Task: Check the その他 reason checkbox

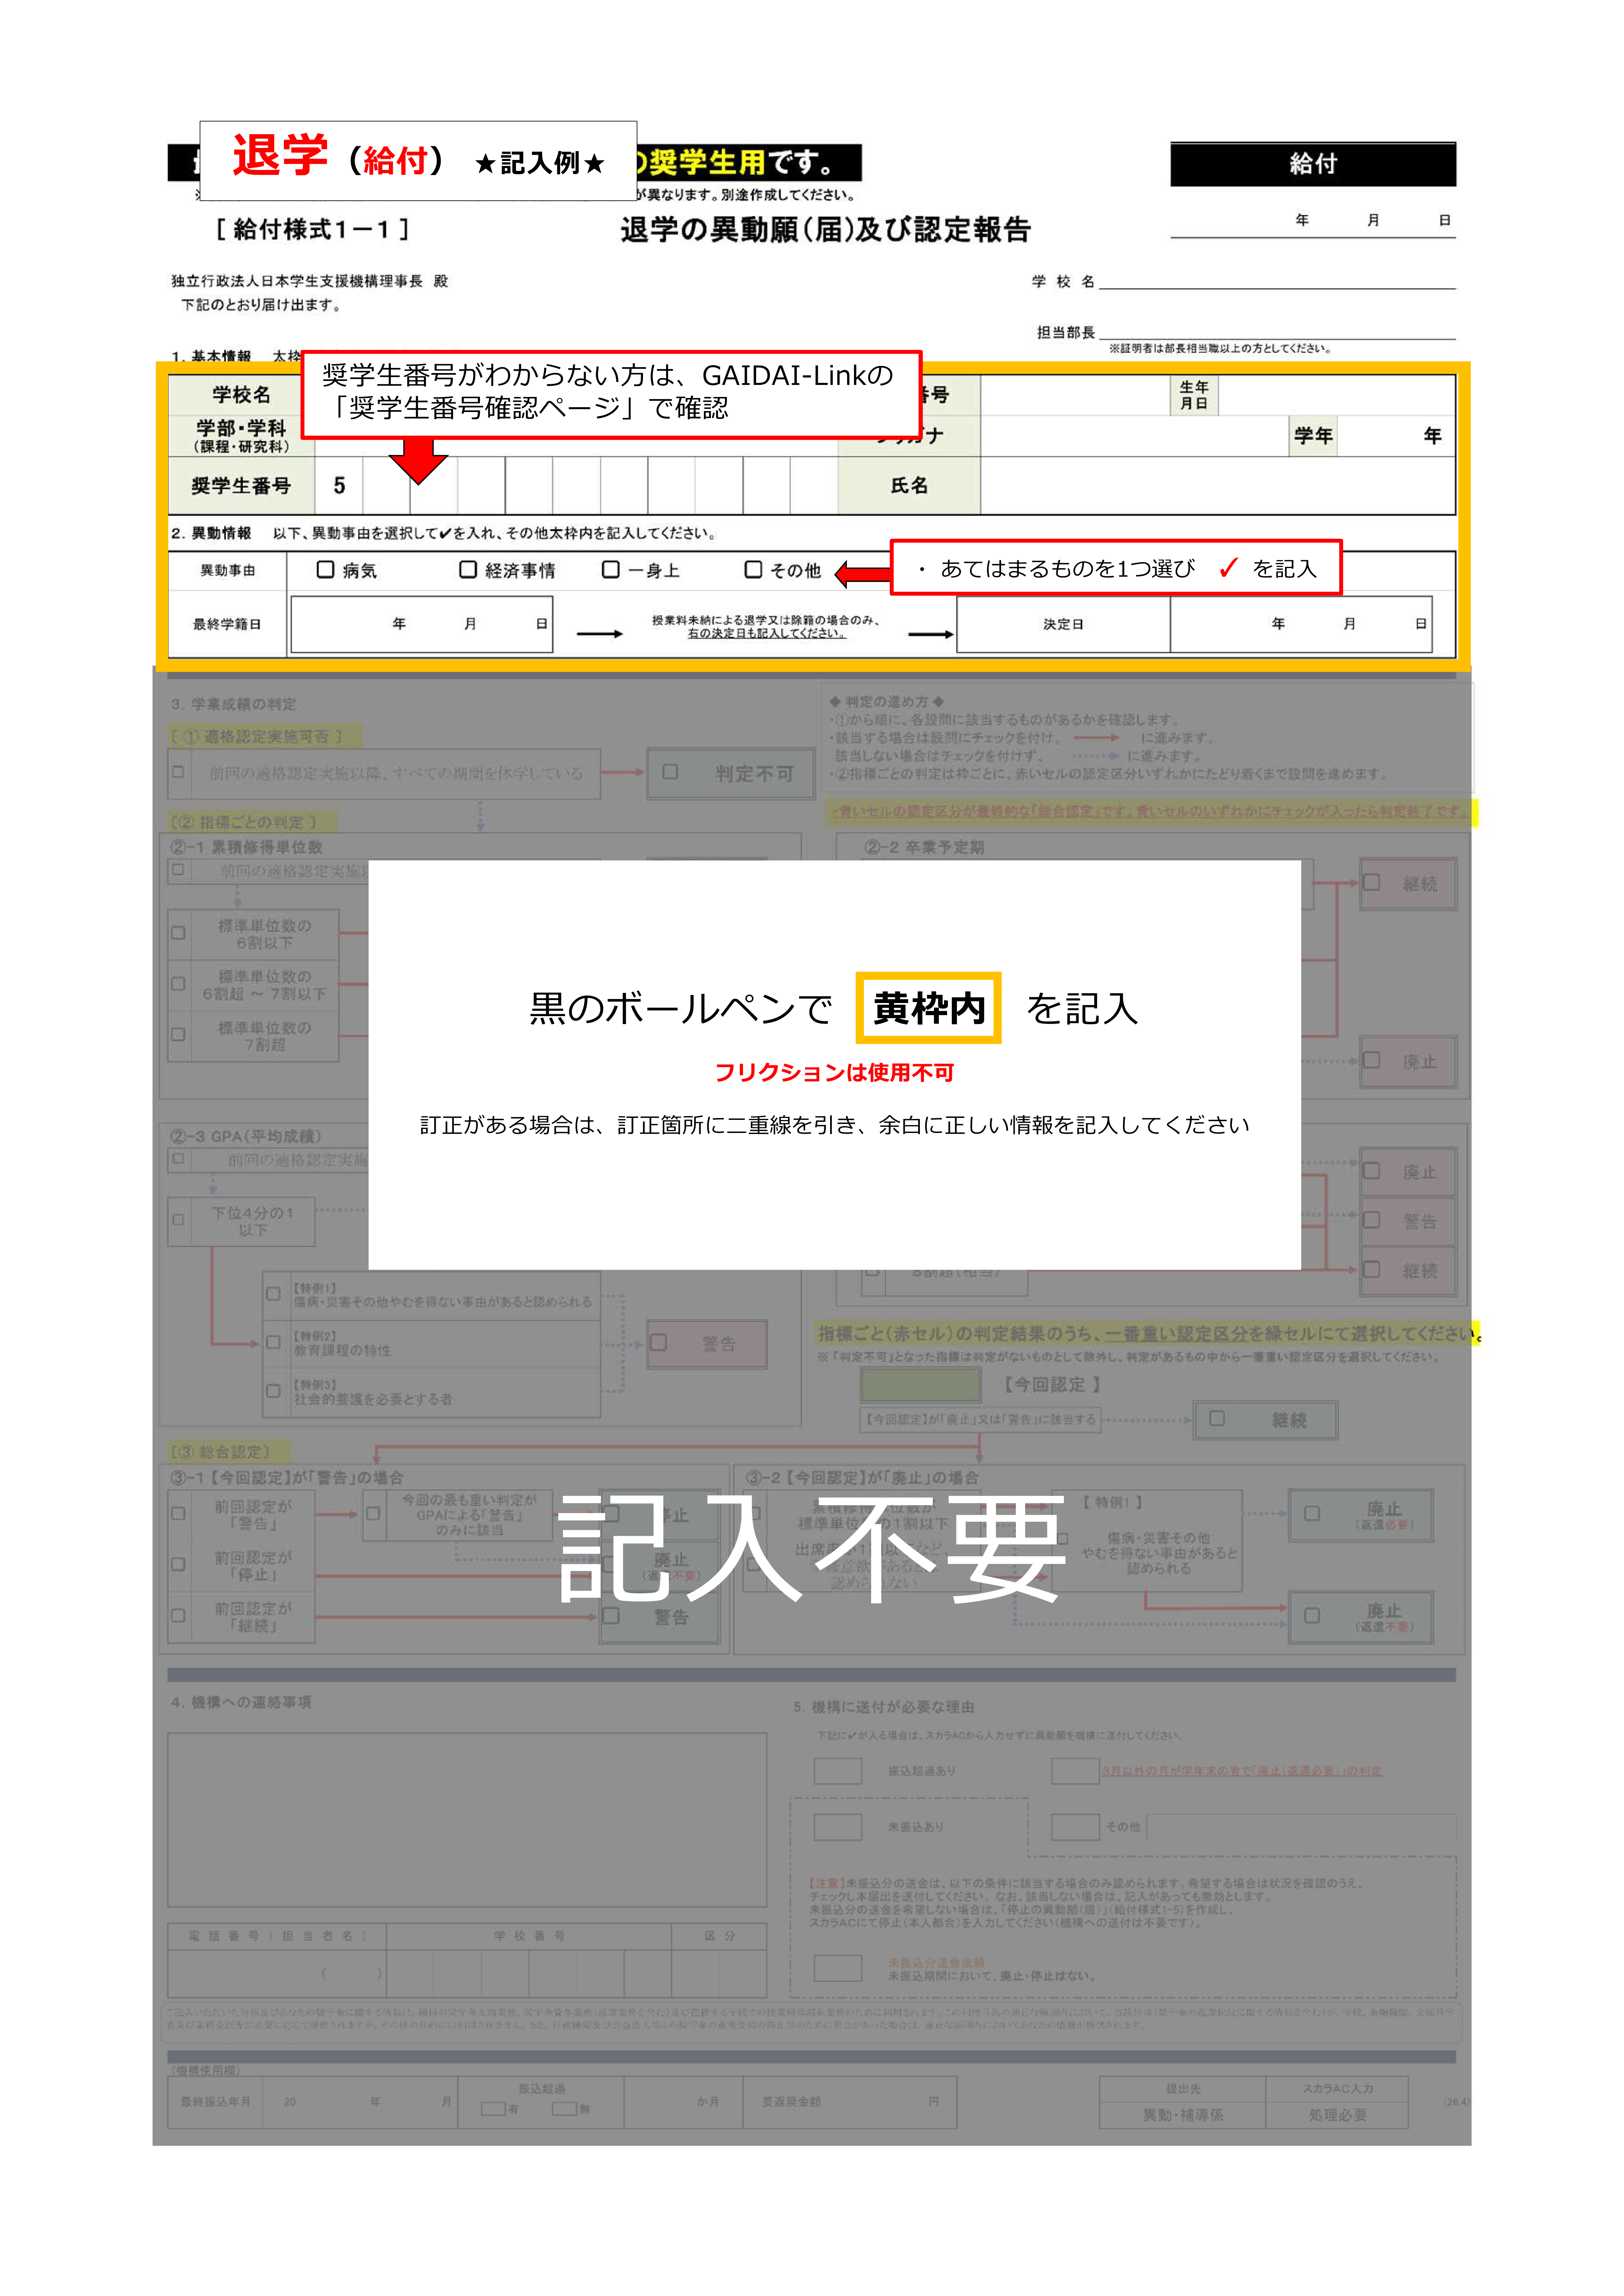Action: pos(754,569)
